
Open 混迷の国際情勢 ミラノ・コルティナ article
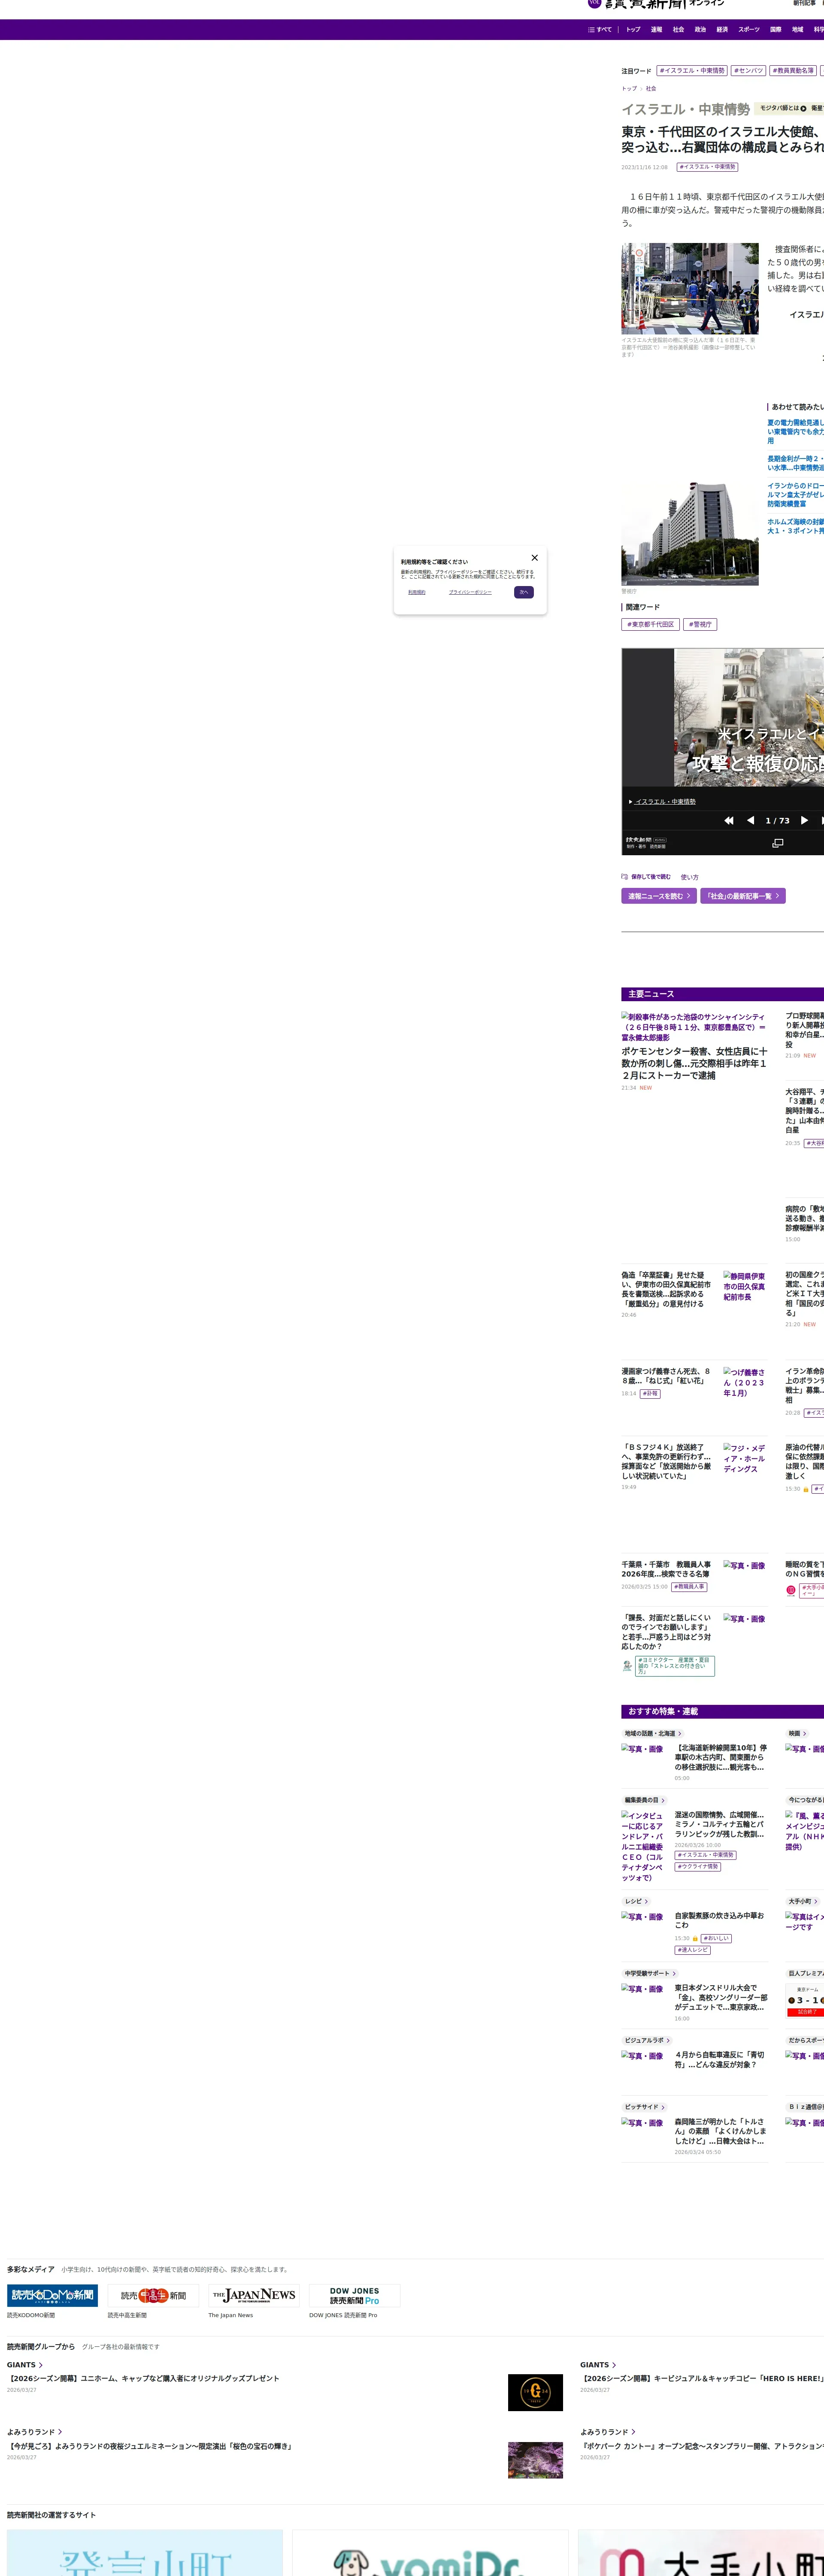[x=720, y=1824]
